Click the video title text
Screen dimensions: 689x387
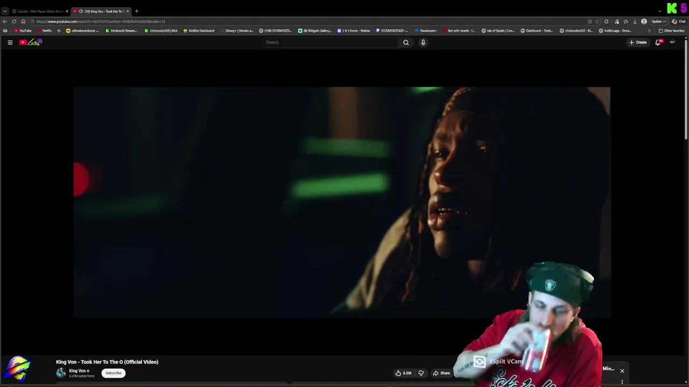click(107, 362)
